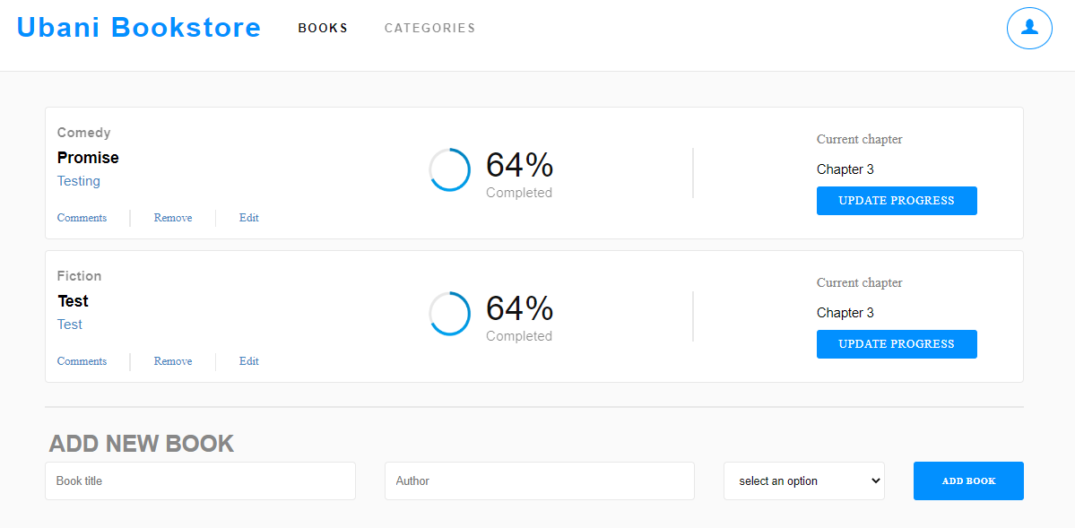Edit the Test book

click(248, 360)
